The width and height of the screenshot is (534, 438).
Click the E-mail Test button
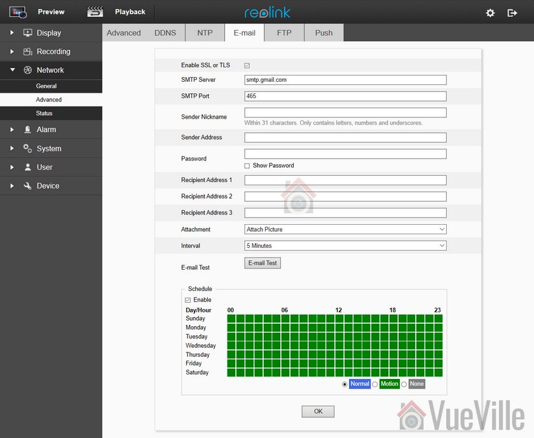click(x=262, y=262)
